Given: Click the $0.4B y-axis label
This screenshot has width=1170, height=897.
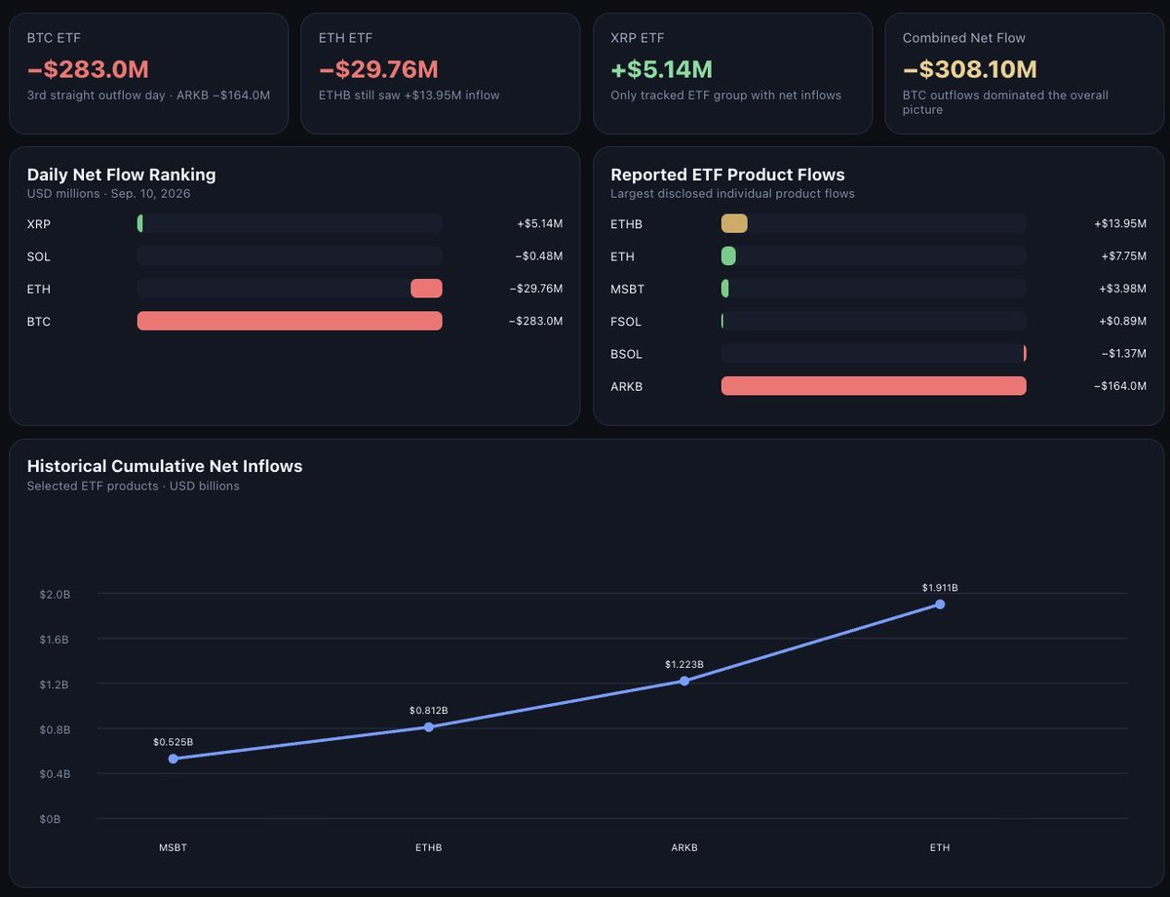Looking at the screenshot, I should [x=55, y=774].
